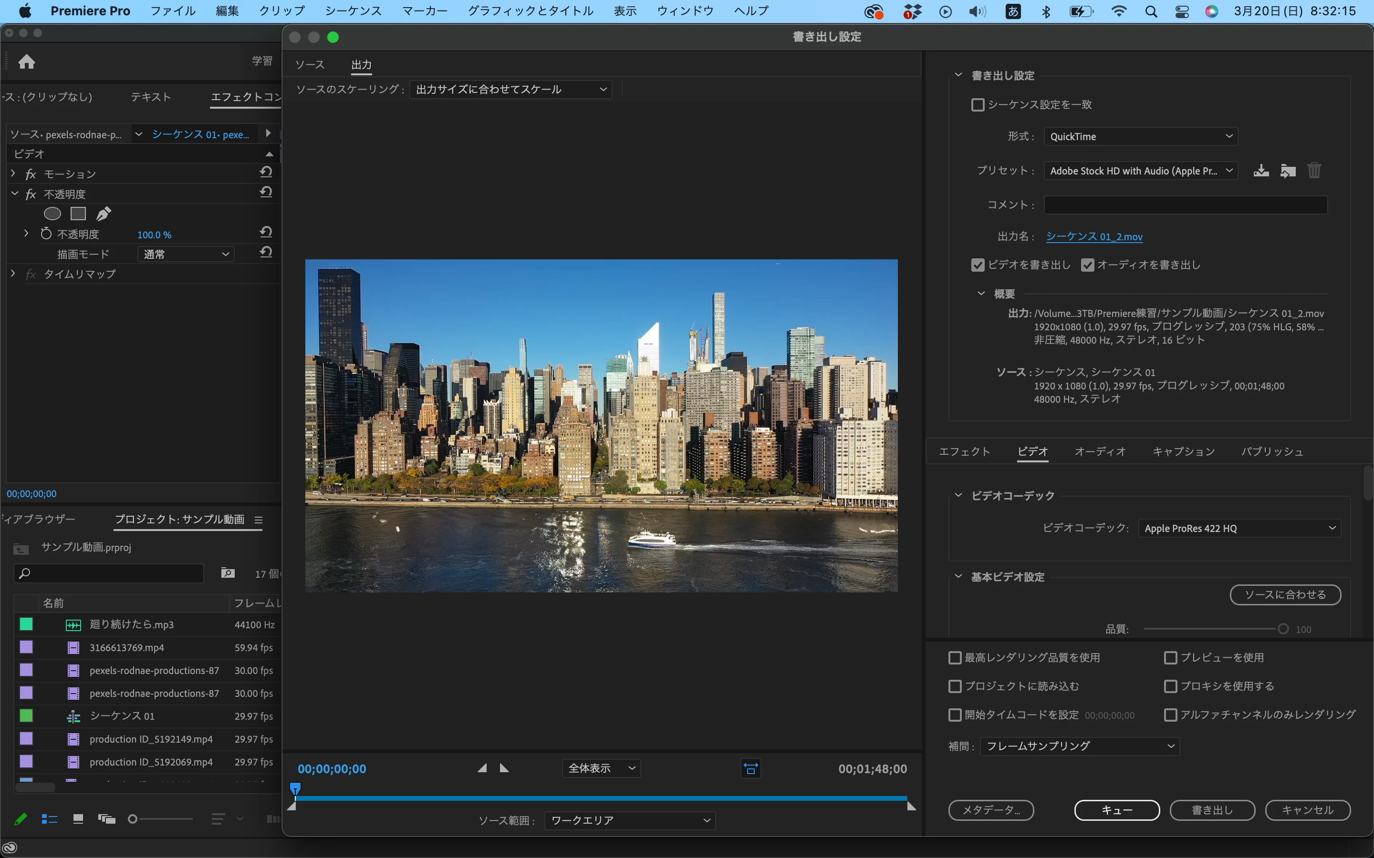Open the 形式 QuickTime dropdown
This screenshot has height=858, width=1374.
pos(1140,136)
